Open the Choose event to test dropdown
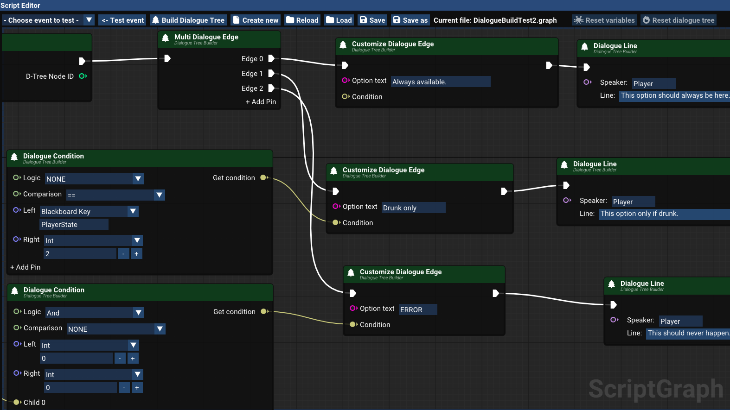Screen dimensions: 730x410 click(89, 20)
